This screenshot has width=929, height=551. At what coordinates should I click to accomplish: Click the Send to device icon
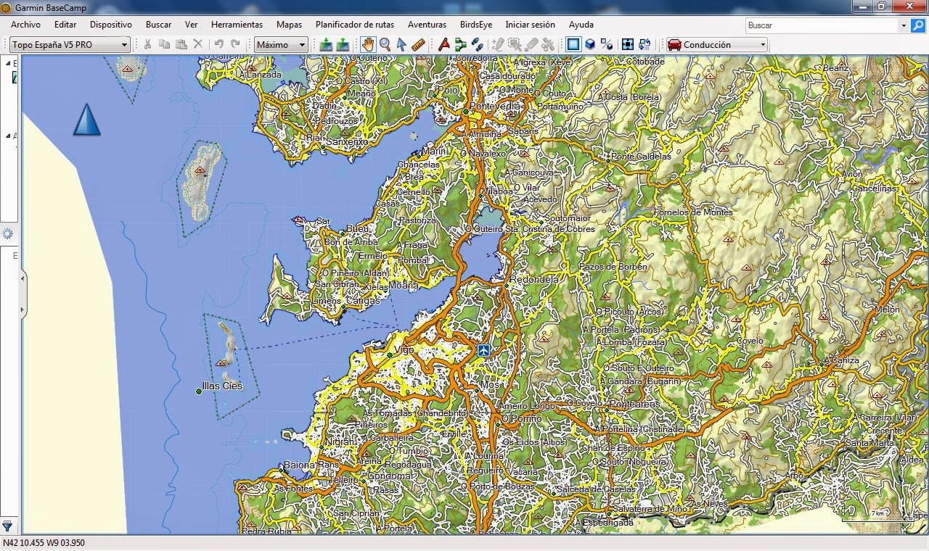tap(326, 44)
